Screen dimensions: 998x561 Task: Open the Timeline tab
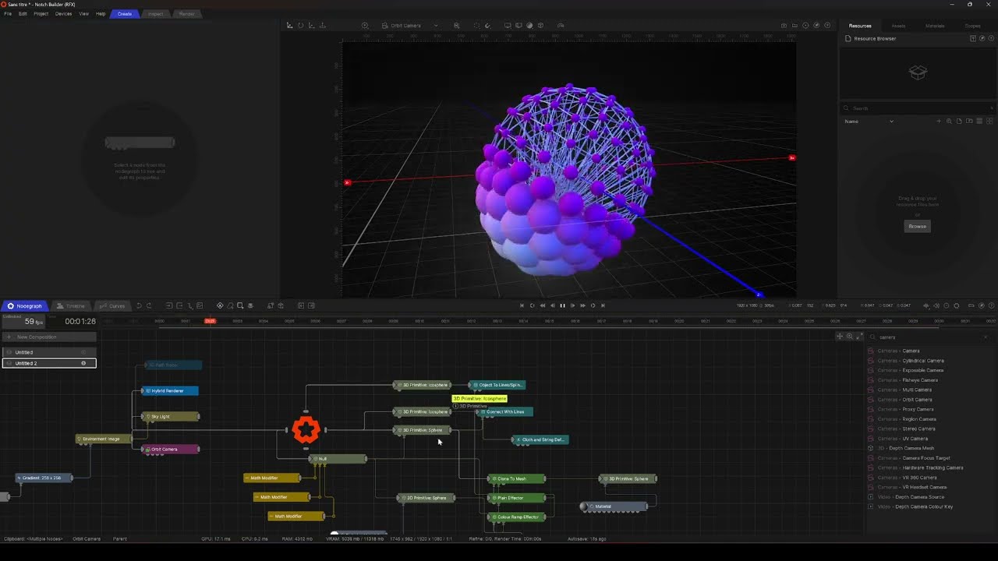71,306
